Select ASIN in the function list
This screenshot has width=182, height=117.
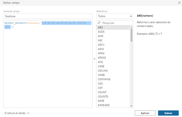[x=113, y=49]
